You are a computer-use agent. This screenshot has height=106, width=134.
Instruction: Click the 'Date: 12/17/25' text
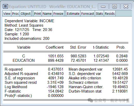click(x=17, y=30)
